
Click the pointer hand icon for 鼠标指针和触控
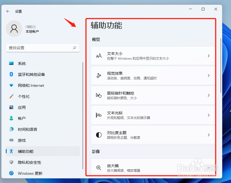click(x=99, y=95)
